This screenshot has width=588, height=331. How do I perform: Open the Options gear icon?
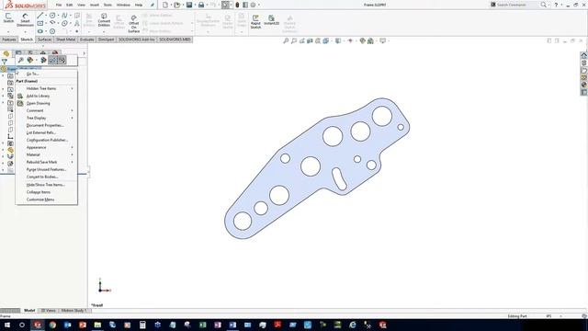point(254,5)
